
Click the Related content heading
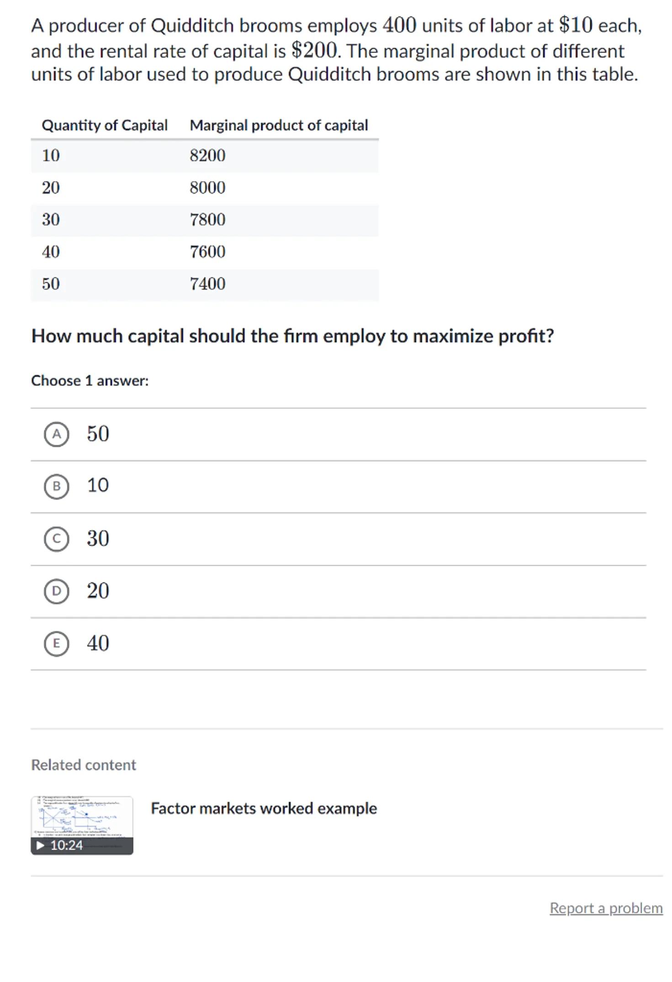(x=84, y=765)
